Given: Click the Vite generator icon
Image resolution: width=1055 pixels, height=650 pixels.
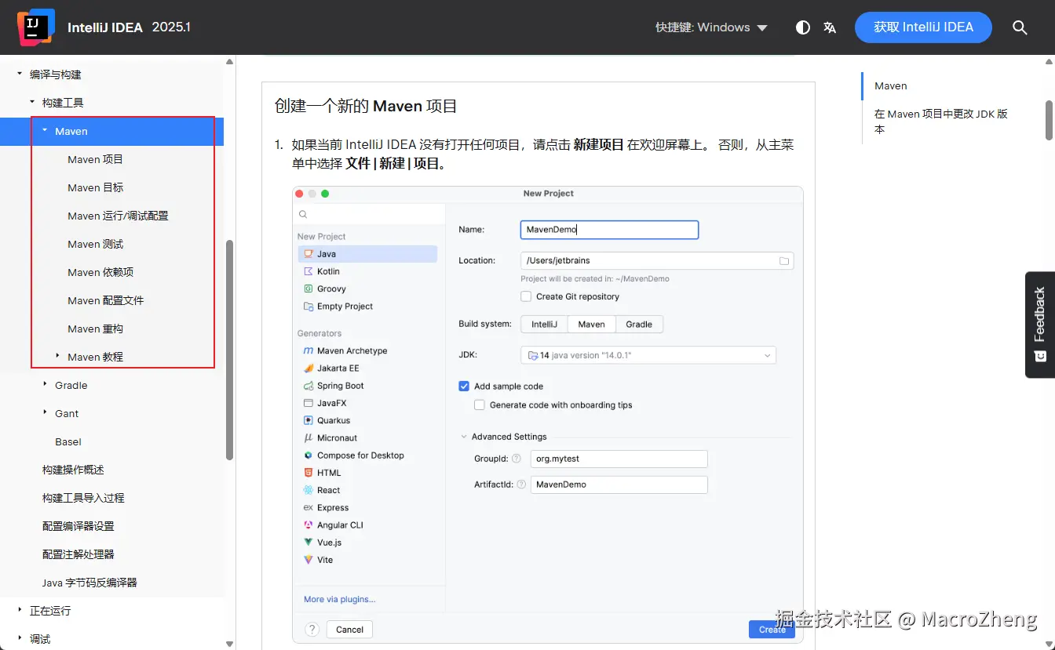Looking at the screenshot, I should 308,560.
